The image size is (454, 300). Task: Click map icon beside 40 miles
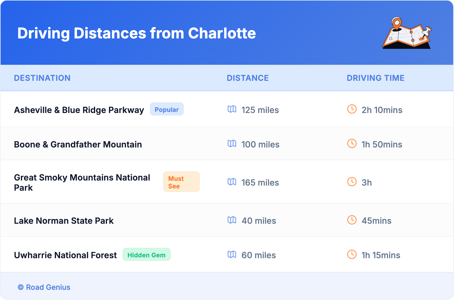(232, 220)
